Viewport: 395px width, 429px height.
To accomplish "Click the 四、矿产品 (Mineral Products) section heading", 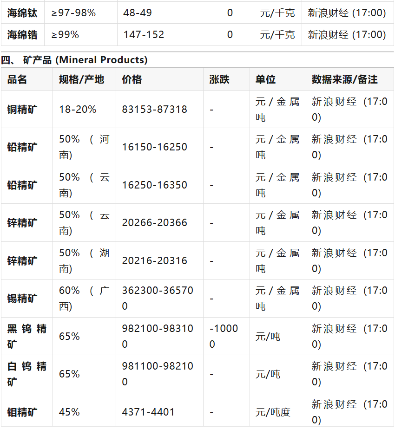I will 74,60.
